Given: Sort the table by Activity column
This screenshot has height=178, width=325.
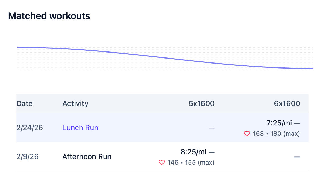Looking at the screenshot, I should coord(75,104).
